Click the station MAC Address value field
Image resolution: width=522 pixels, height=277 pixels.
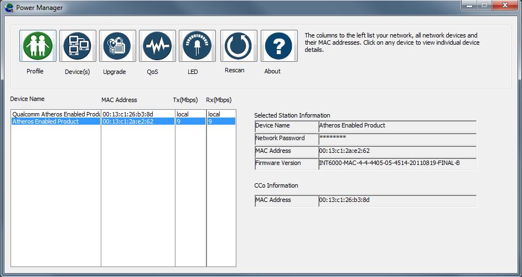(x=397, y=152)
